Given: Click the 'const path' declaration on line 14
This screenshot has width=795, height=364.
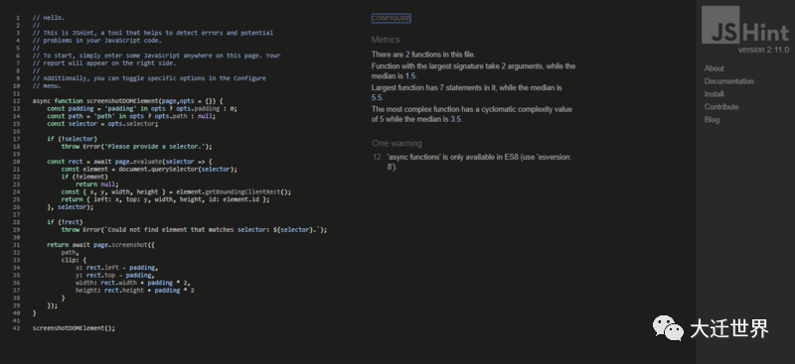Looking at the screenshot, I should coord(131,116).
